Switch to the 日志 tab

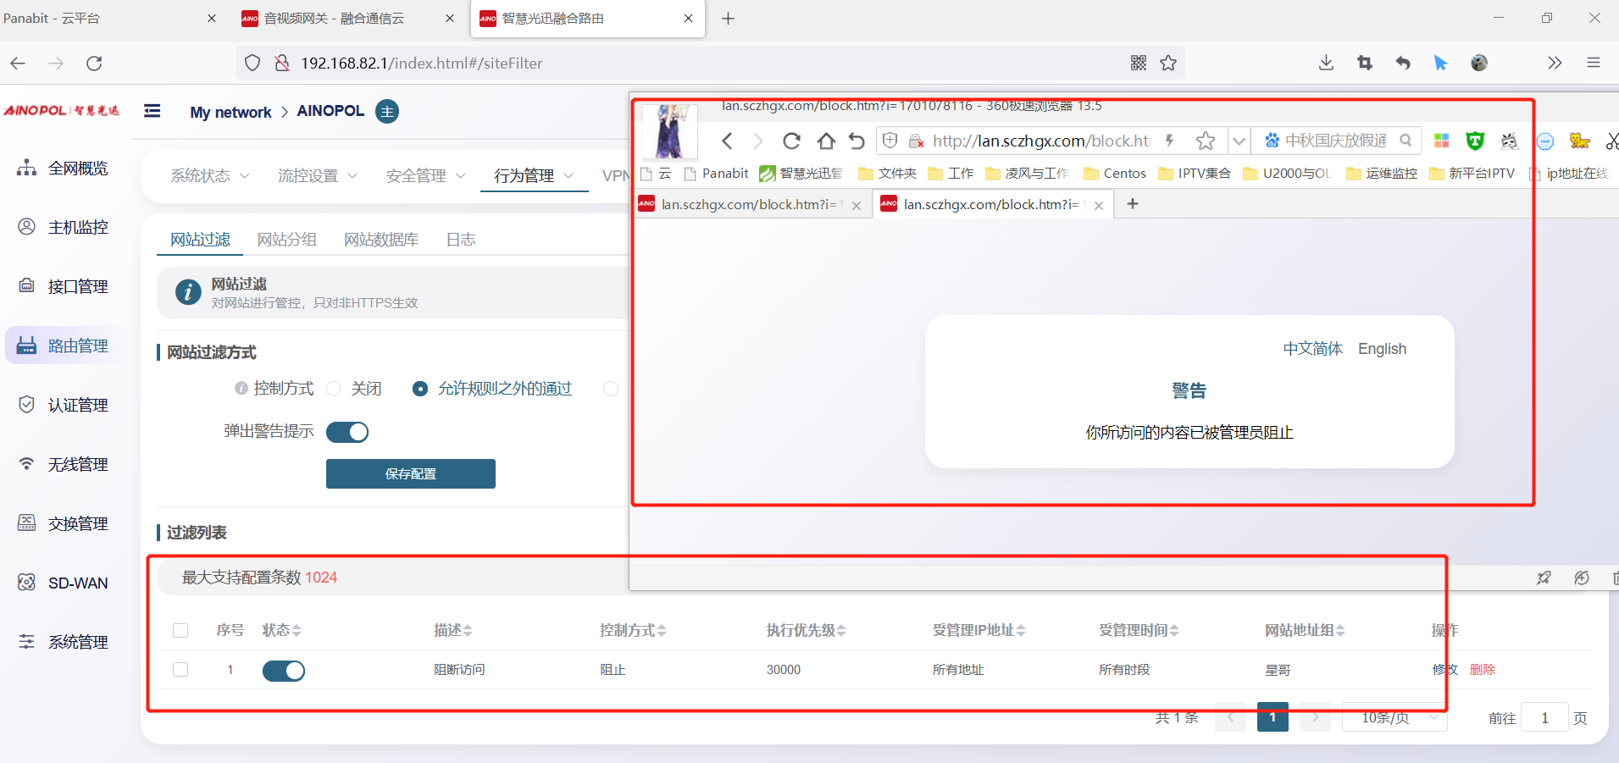pos(461,240)
